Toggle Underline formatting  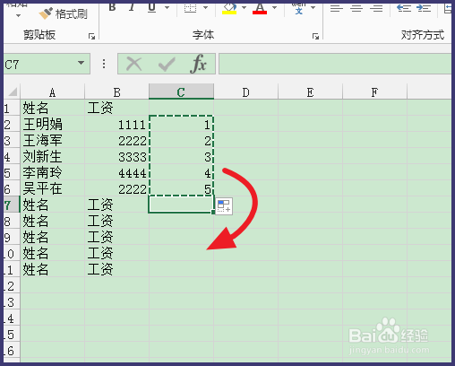(x=151, y=7)
